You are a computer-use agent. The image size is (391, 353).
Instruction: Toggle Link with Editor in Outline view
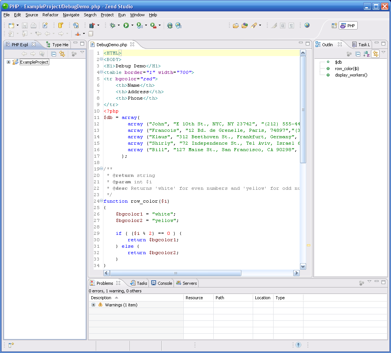375,54
